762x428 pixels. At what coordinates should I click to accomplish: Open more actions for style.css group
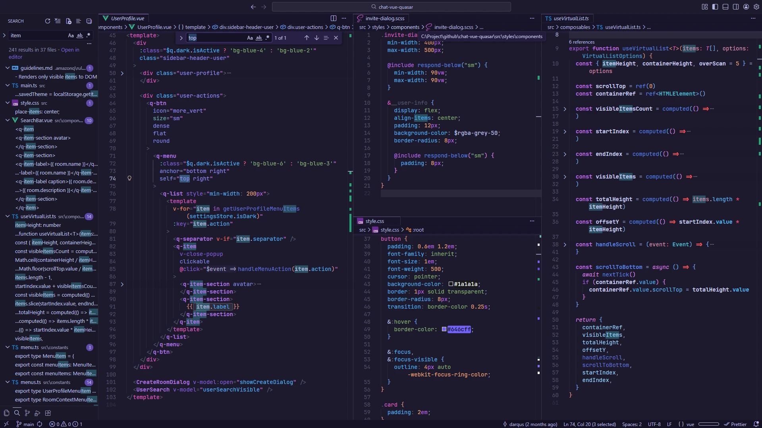[532, 221]
